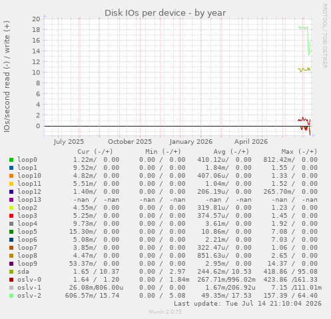Click loop4 average value '3.61m/ 0.00'
Viewport: 331px width, 319px height.
click(x=228, y=224)
